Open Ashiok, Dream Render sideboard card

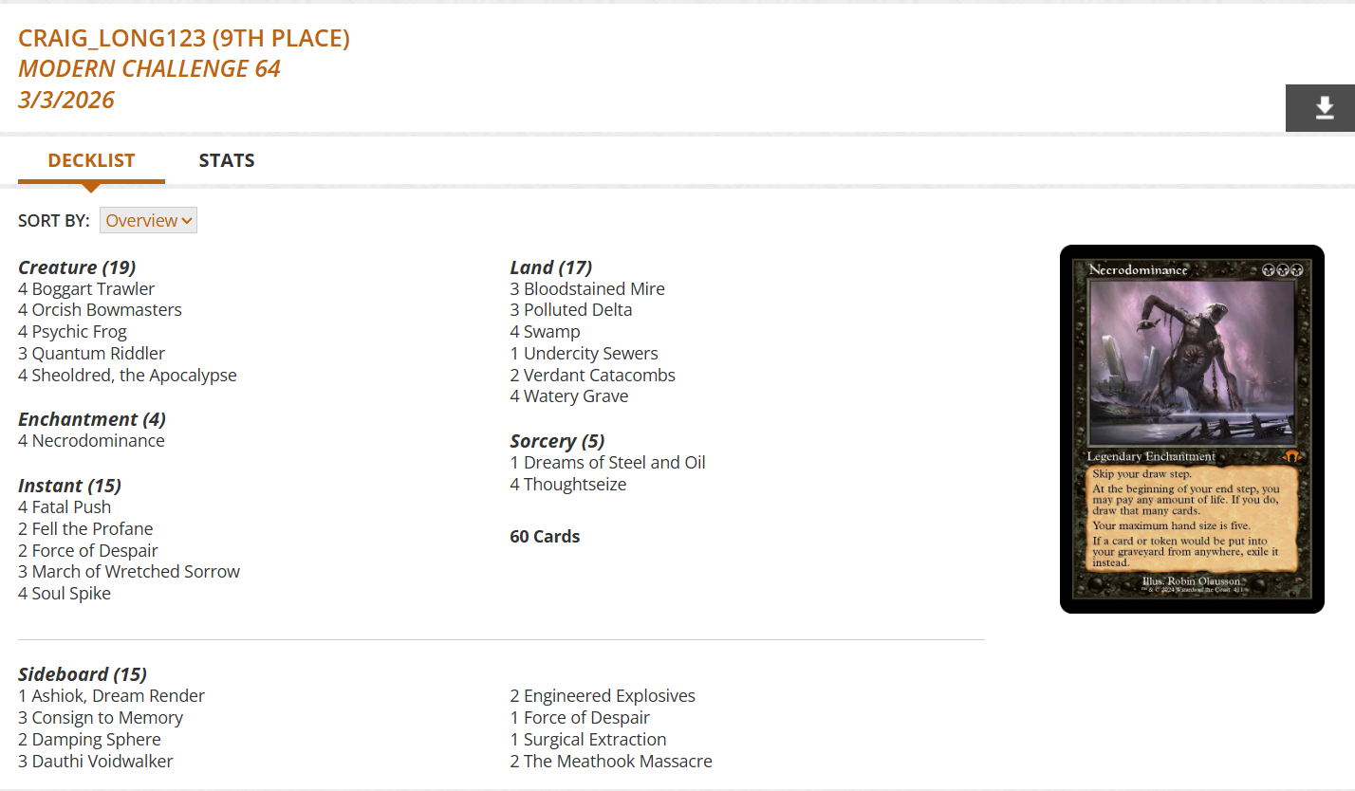coord(118,696)
